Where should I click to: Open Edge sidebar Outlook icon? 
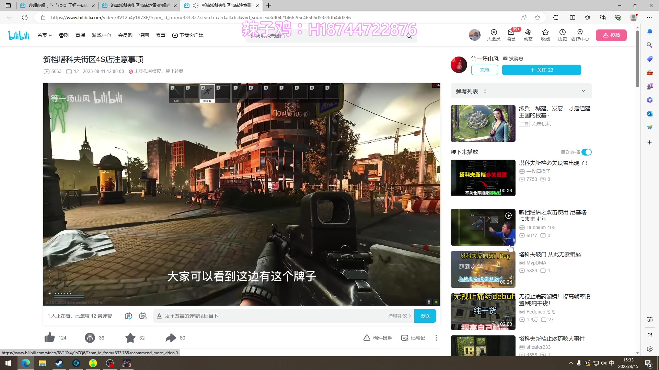[x=649, y=113]
